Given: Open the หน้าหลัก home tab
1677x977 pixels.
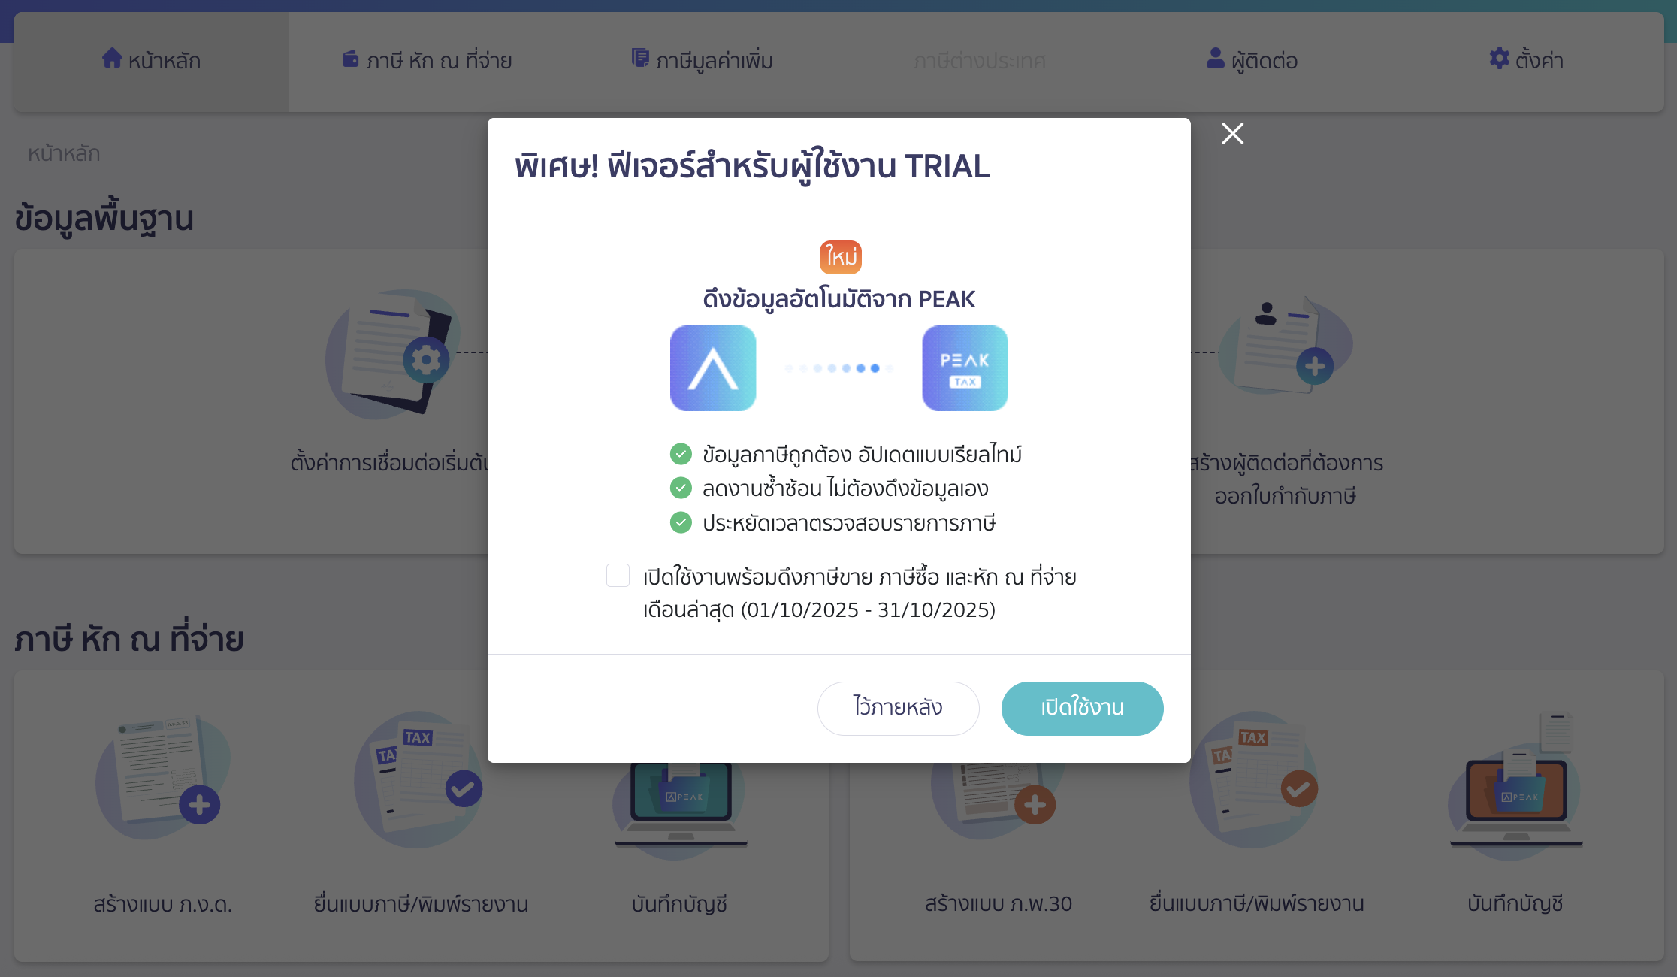Looking at the screenshot, I should tap(152, 61).
